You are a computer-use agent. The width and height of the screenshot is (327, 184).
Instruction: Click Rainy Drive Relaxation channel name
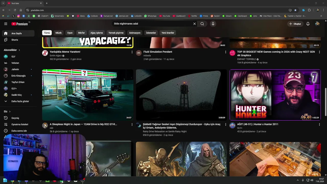[165, 132]
